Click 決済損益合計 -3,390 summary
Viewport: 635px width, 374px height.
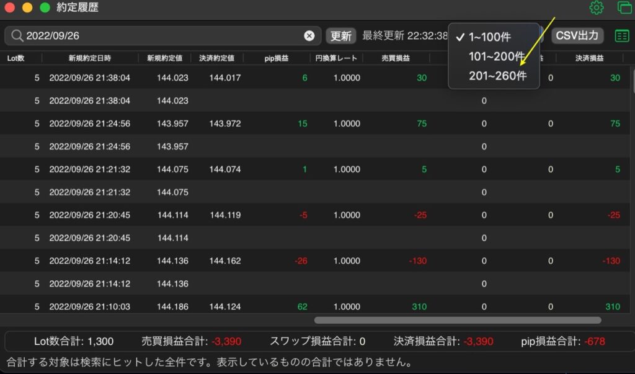443,342
